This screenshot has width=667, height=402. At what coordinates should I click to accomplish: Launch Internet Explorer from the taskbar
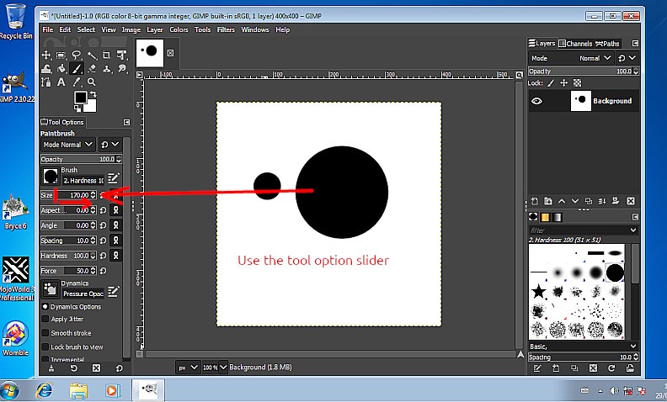click(x=44, y=390)
